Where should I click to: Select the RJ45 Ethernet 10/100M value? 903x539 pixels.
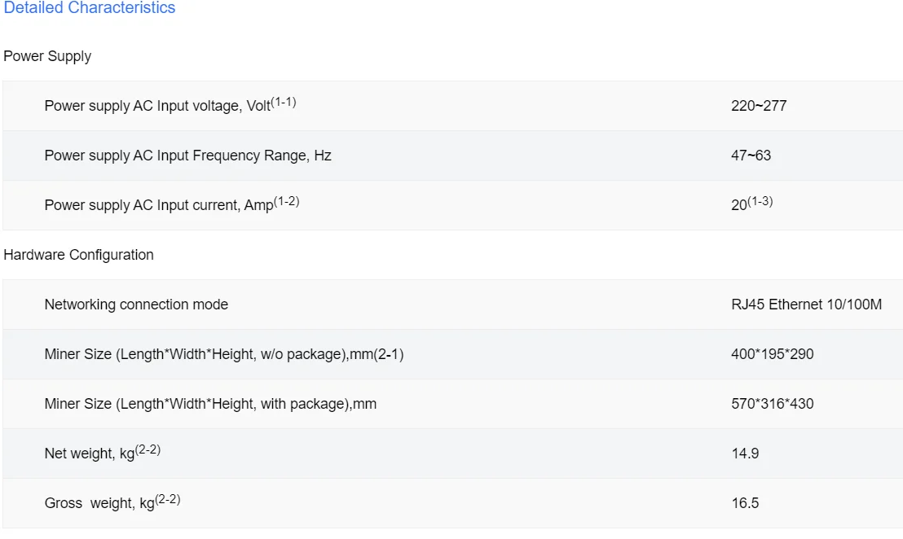point(806,305)
